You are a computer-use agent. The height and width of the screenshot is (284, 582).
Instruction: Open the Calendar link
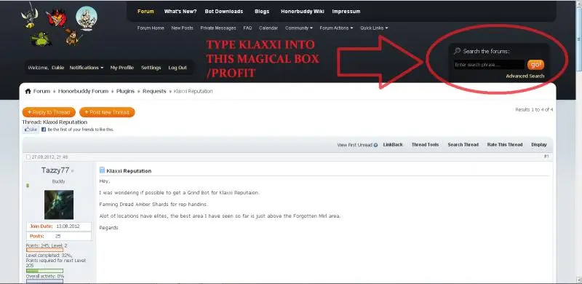(x=268, y=28)
